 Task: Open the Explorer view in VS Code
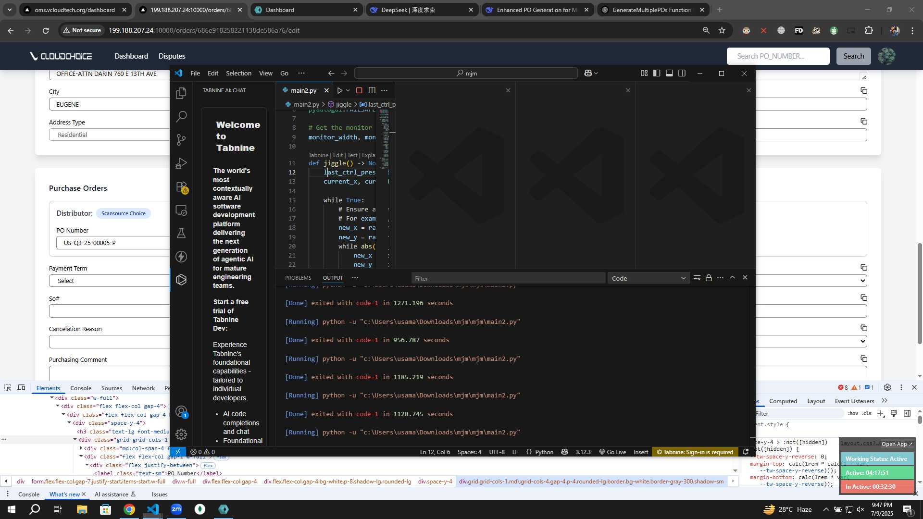181,93
